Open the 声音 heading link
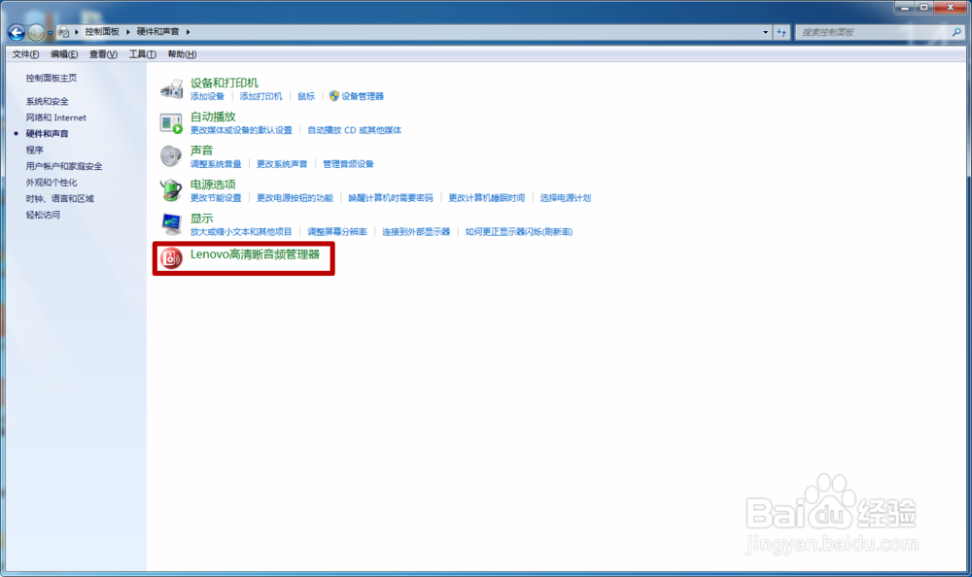Screen dimensions: 972x577 [201, 151]
